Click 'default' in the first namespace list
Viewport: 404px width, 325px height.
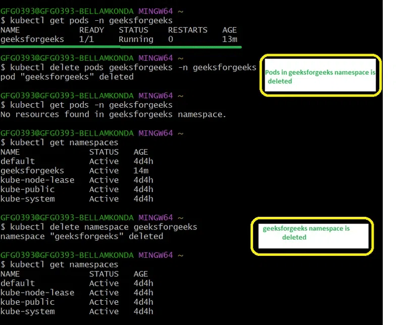click(x=18, y=161)
